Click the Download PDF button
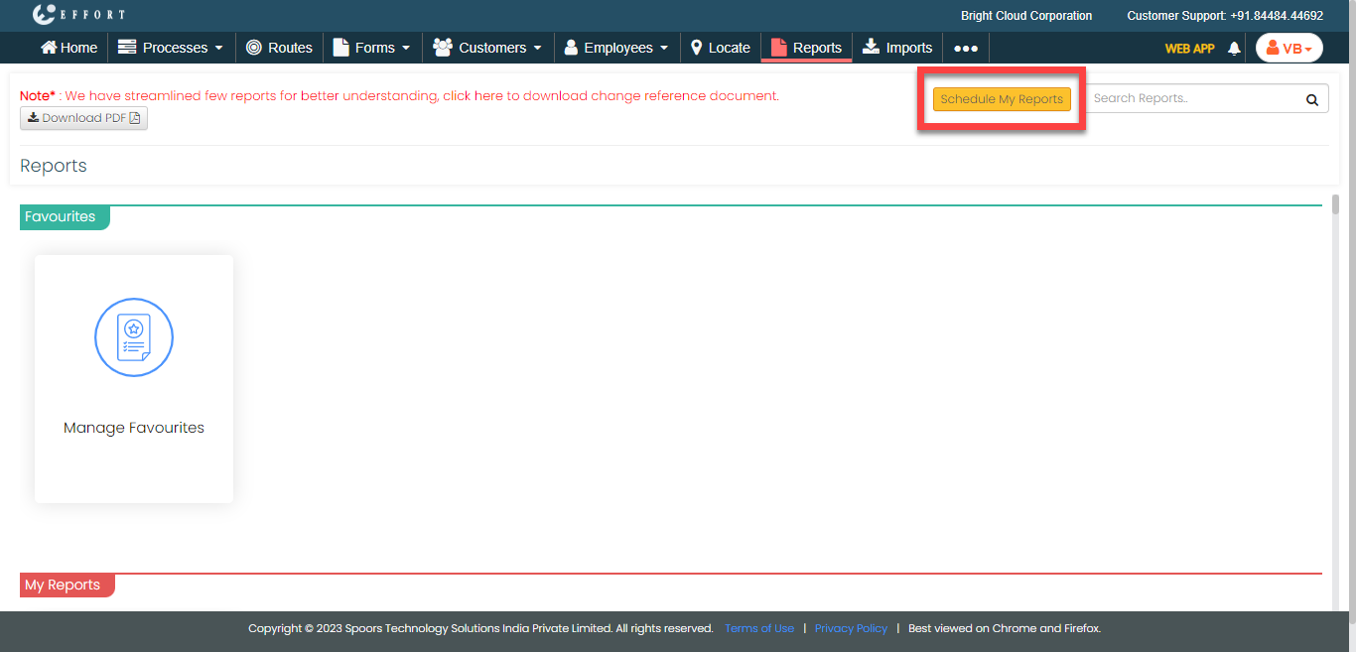Image resolution: width=1356 pixels, height=652 pixels. [83, 118]
